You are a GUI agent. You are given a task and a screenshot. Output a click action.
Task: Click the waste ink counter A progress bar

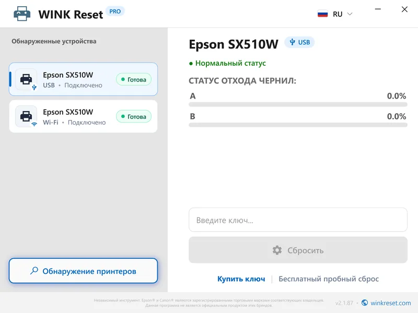coord(298,105)
